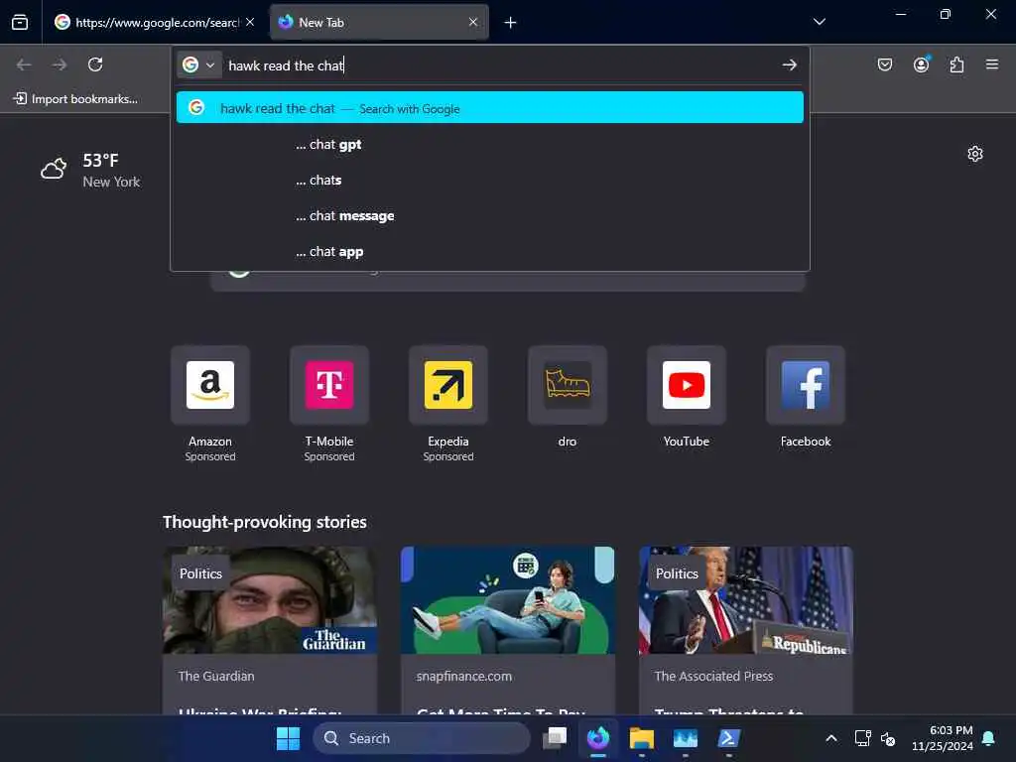This screenshot has width=1016, height=762.
Task: Open the application hamburger menu
Action: click(992, 64)
